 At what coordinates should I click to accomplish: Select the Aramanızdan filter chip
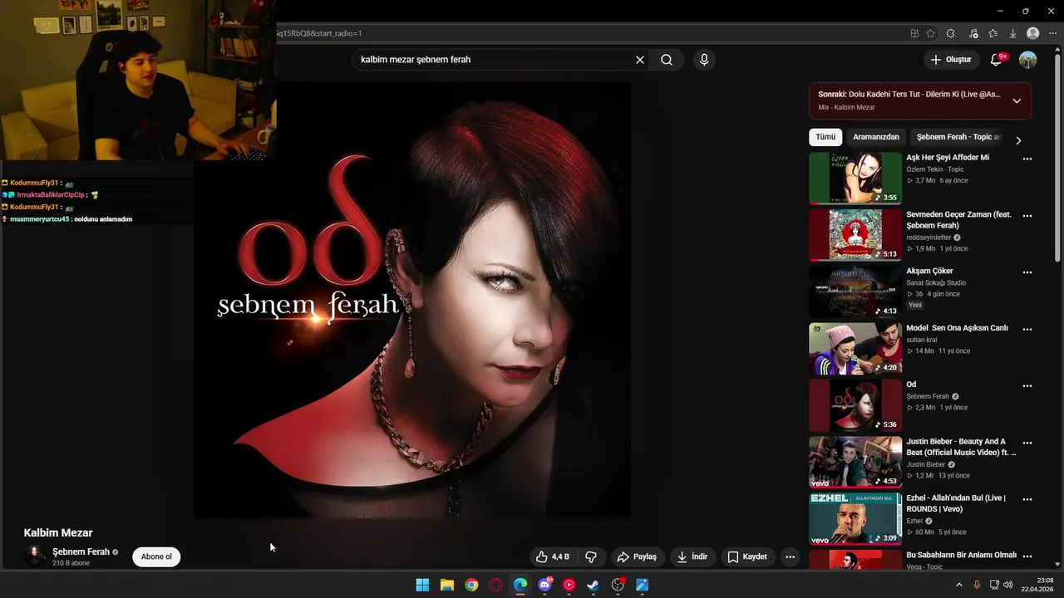coord(876,137)
